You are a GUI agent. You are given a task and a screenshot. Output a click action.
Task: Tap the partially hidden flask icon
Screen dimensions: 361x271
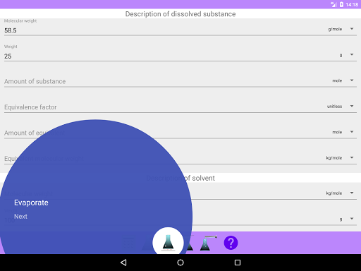point(190,245)
